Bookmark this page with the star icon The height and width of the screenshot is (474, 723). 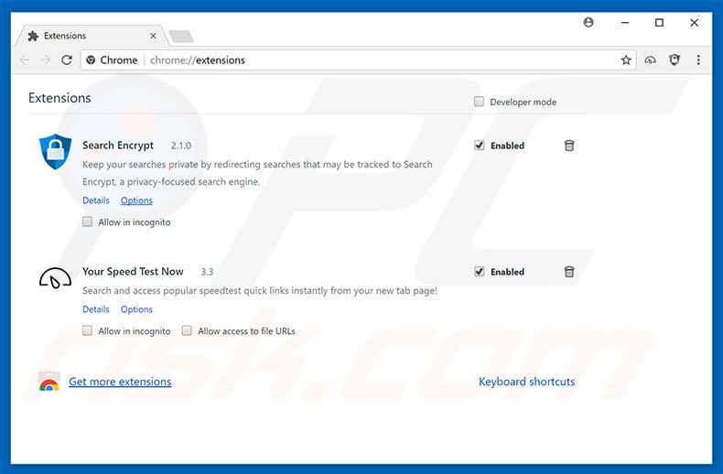pyautogui.click(x=626, y=60)
